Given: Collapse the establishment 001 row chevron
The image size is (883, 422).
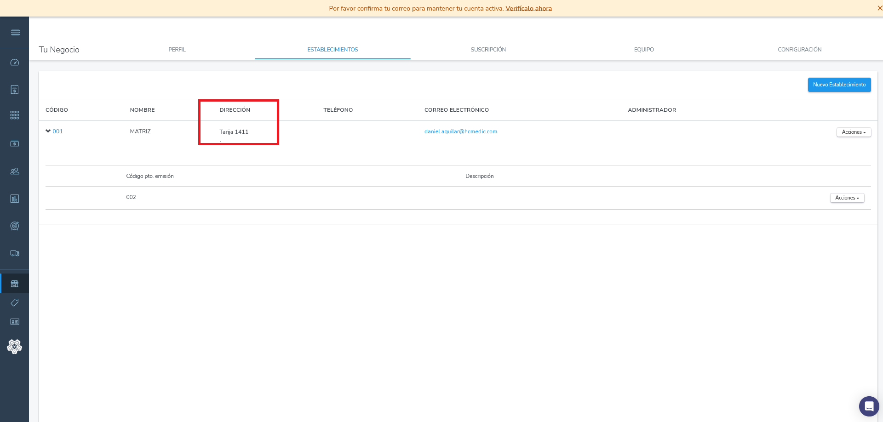Looking at the screenshot, I should pos(48,131).
